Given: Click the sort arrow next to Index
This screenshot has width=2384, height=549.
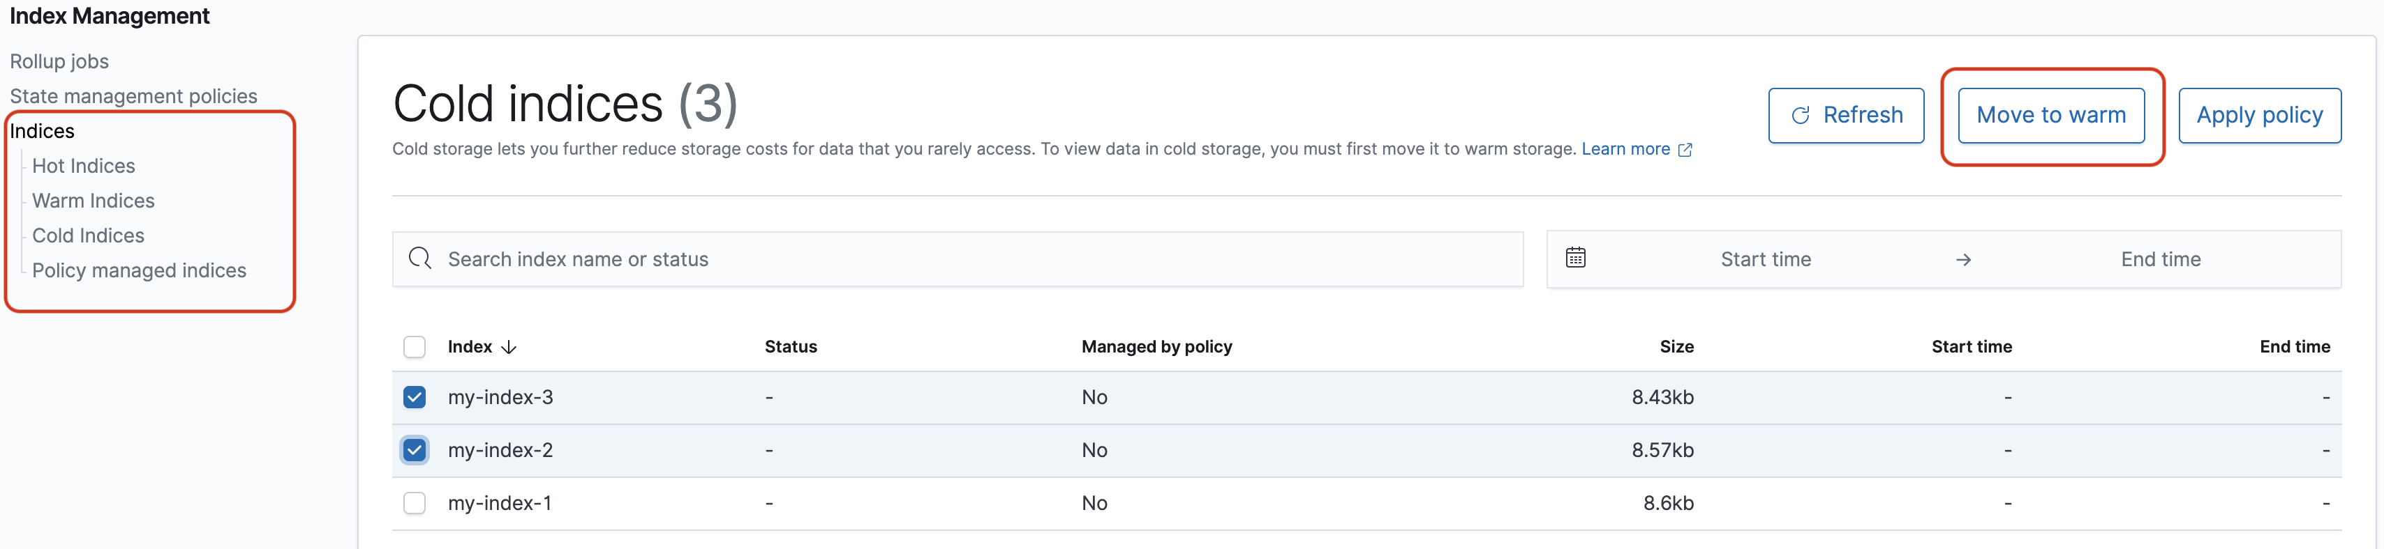Looking at the screenshot, I should [x=509, y=348].
